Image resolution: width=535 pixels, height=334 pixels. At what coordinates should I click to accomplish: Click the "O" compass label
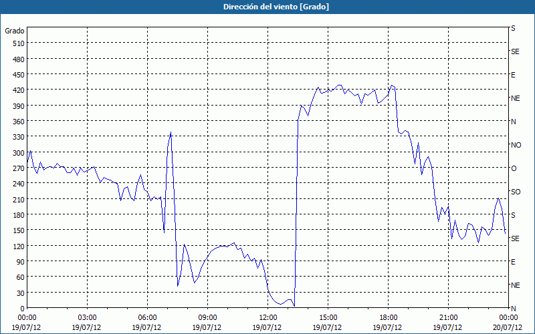(x=514, y=168)
